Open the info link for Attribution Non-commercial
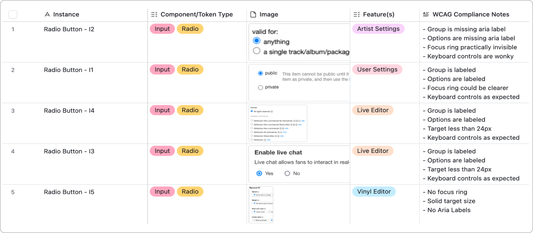The image size is (533, 233). point(287,129)
